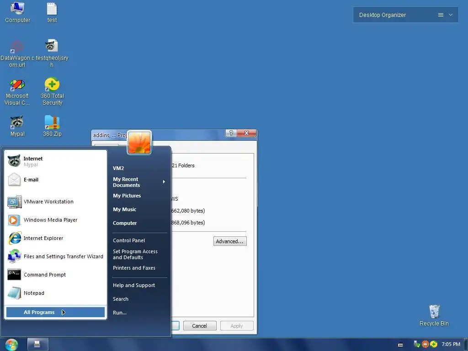
Task: Click the 360 Total Security tray icon
Action: point(434,344)
